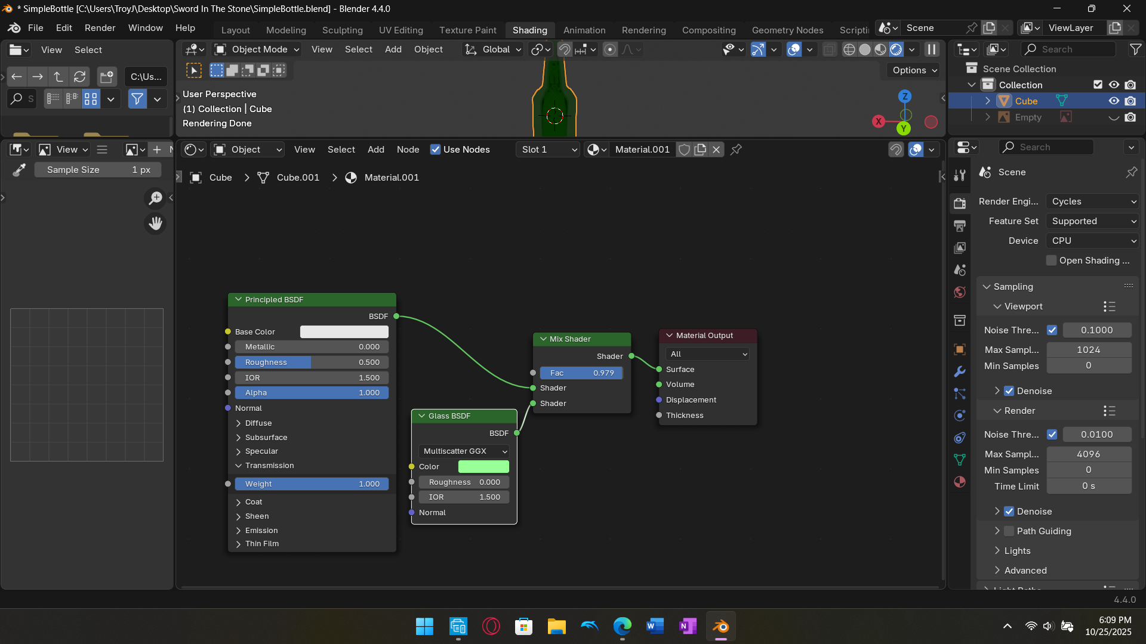The image size is (1146, 644).
Task: Open the Slot 1 dropdown
Action: [548, 150]
